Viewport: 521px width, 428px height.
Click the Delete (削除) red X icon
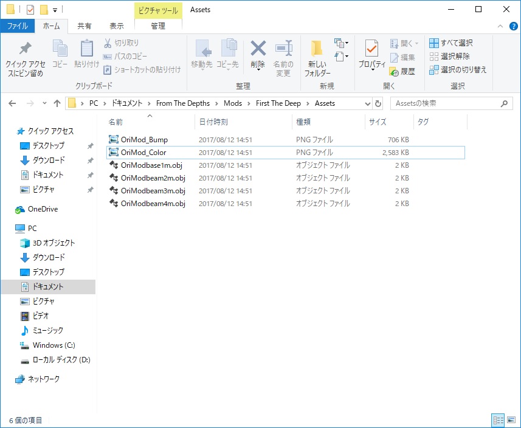tap(258, 50)
